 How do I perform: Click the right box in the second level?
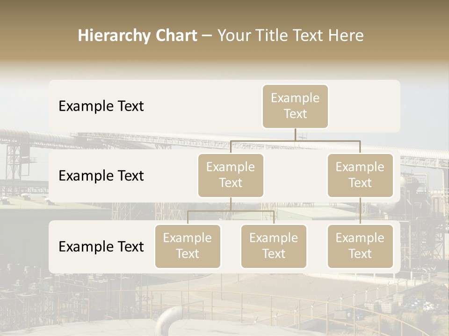pos(360,175)
